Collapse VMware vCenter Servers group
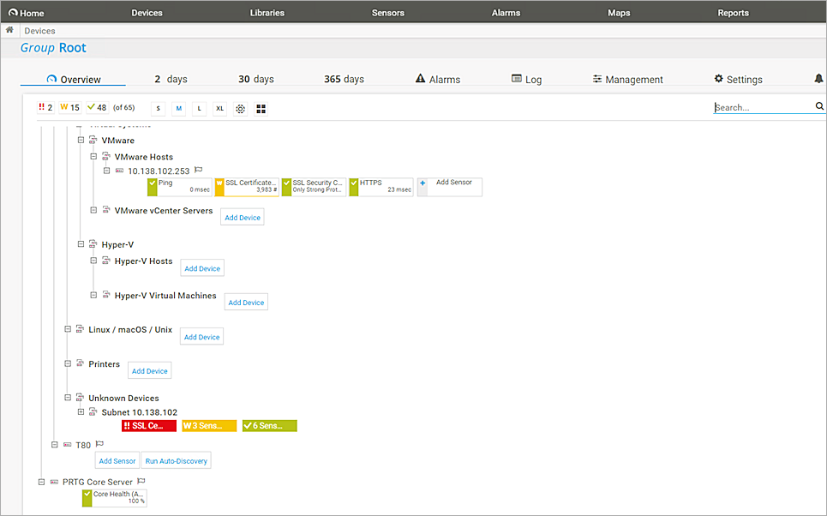Viewport: 827px width, 516px height. (x=93, y=210)
